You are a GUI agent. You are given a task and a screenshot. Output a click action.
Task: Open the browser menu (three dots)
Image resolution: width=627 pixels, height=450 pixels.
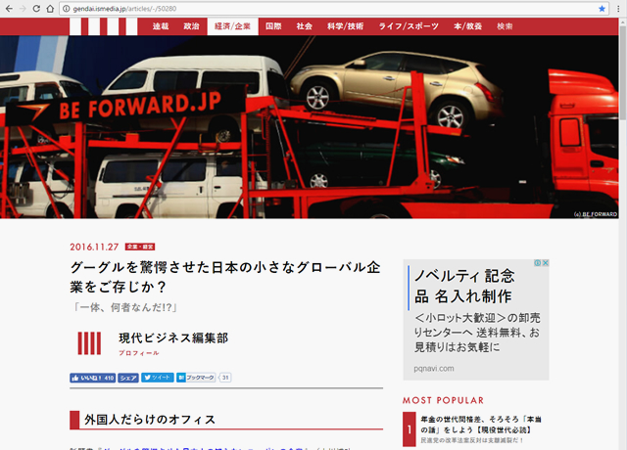click(x=618, y=8)
